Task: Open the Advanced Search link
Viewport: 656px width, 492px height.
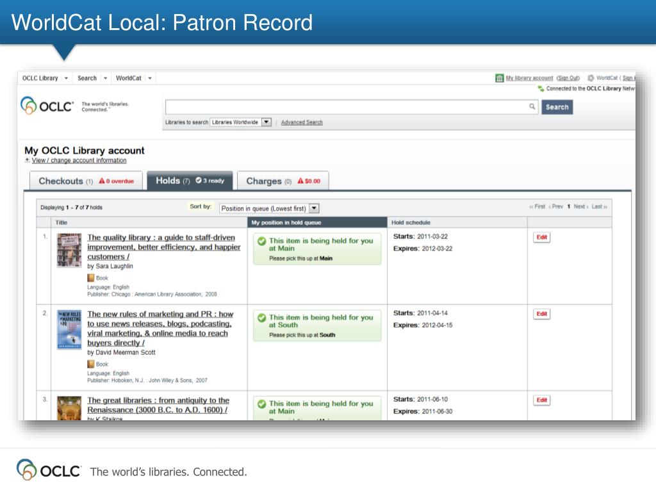Action: click(302, 122)
